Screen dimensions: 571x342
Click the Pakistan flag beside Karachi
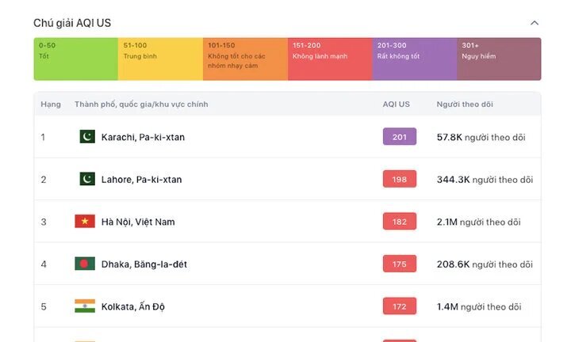87,137
